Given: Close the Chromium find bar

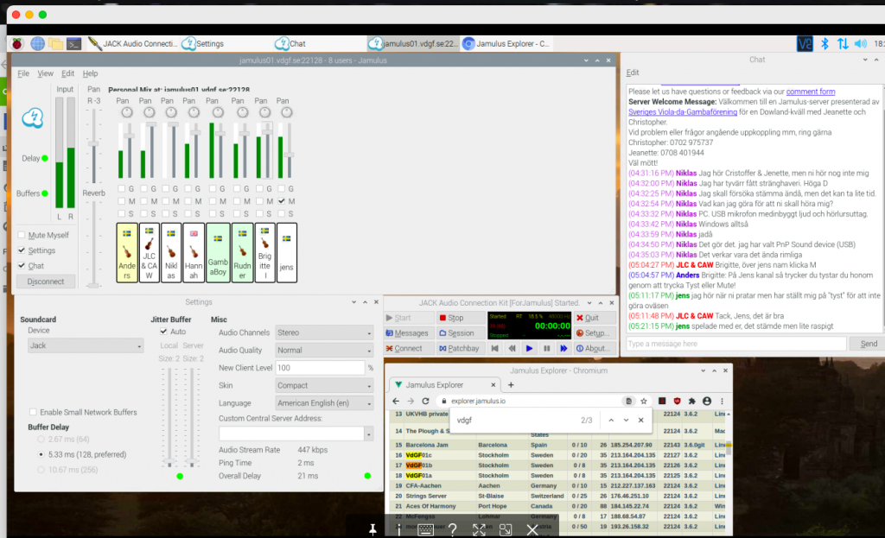Looking at the screenshot, I should click(641, 421).
